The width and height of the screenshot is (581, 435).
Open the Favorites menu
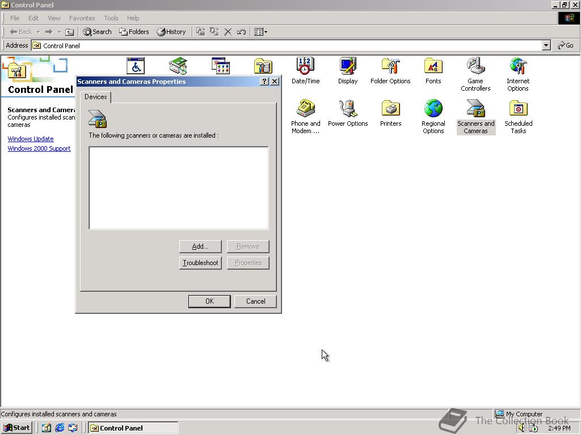pyautogui.click(x=82, y=18)
